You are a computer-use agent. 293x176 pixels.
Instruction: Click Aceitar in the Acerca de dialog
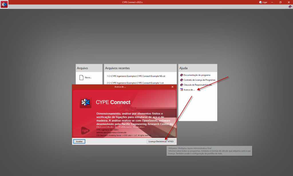click(x=79, y=141)
